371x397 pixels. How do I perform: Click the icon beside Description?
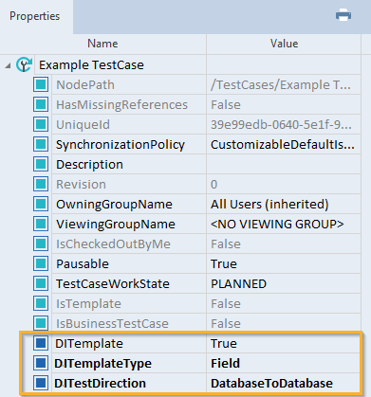[41, 164]
